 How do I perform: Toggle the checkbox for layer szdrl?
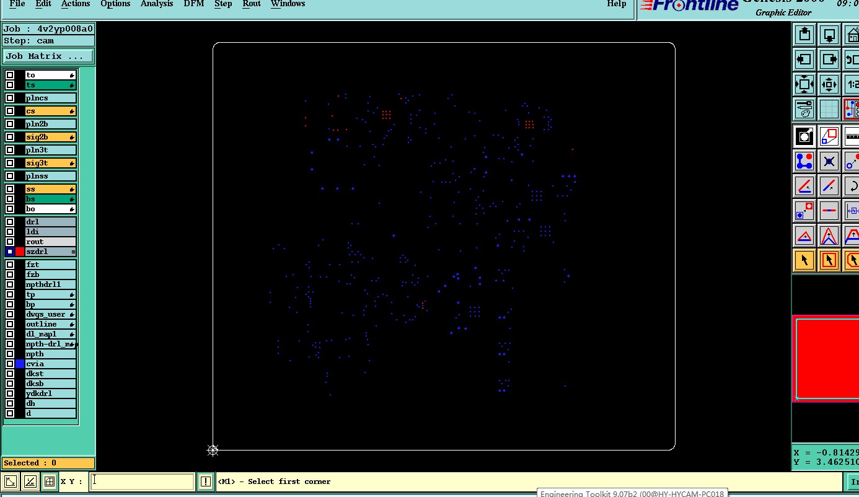point(10,252)
